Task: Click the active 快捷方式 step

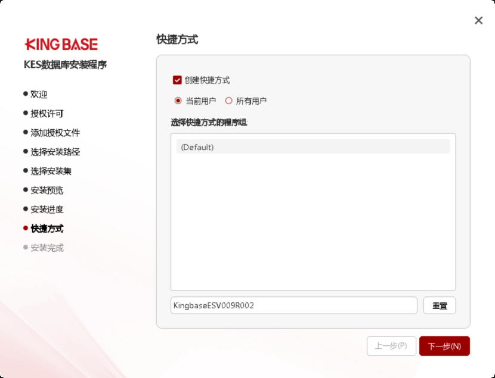Action: click(x=47, y=229)
